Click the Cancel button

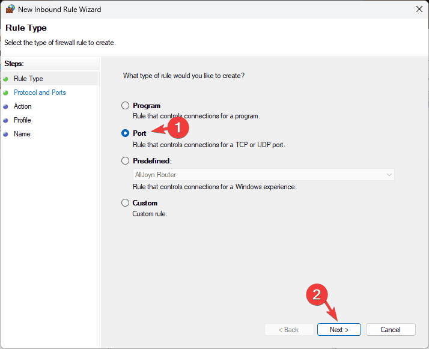tap(391, 330)
